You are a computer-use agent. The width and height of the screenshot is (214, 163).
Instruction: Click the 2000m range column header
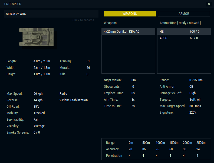(x=187, y=143)
